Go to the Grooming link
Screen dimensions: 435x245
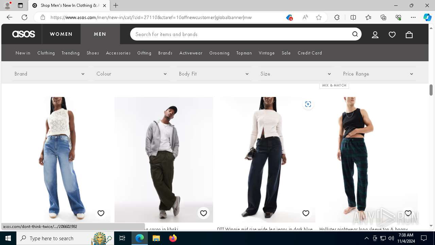[220, 53]
